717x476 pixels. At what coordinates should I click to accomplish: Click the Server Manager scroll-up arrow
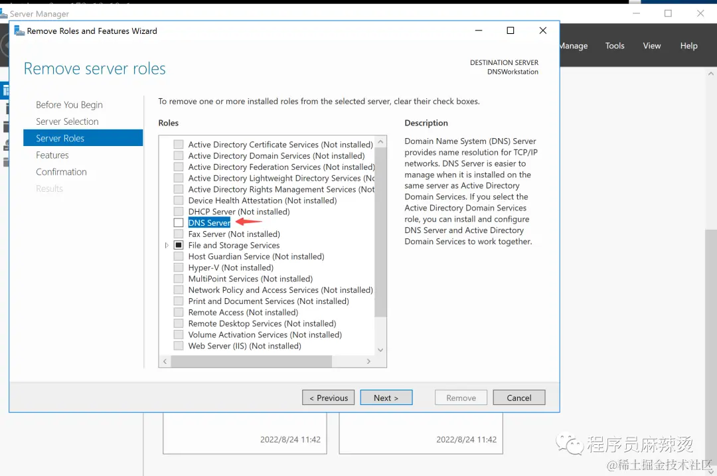pyautogui.click(x=711, y=74)
